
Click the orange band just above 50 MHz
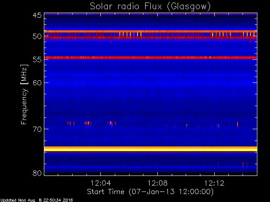(x=151, y=32)
